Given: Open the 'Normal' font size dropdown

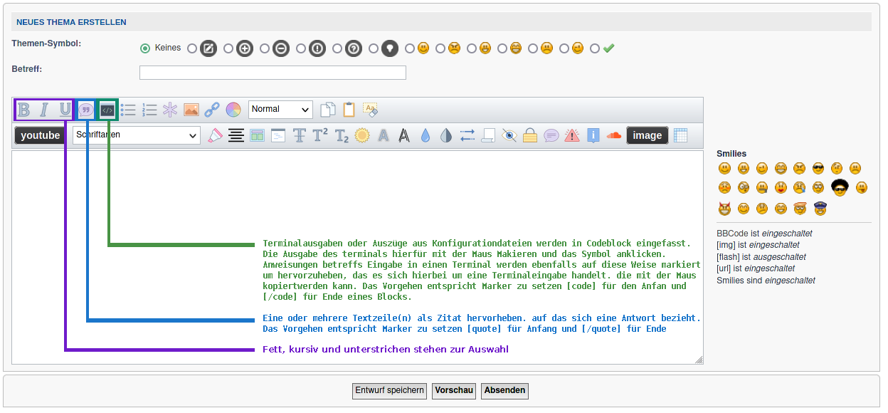Looking at the screenshot, I should pyautogui.click(x=281, y=109).
